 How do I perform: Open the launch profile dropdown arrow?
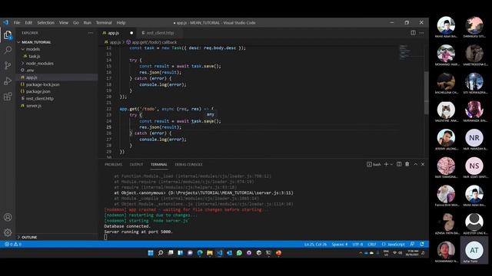pos(391,165)
